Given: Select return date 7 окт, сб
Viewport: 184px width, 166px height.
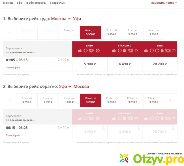Looking at the screenshot, I should coord(27,100).
